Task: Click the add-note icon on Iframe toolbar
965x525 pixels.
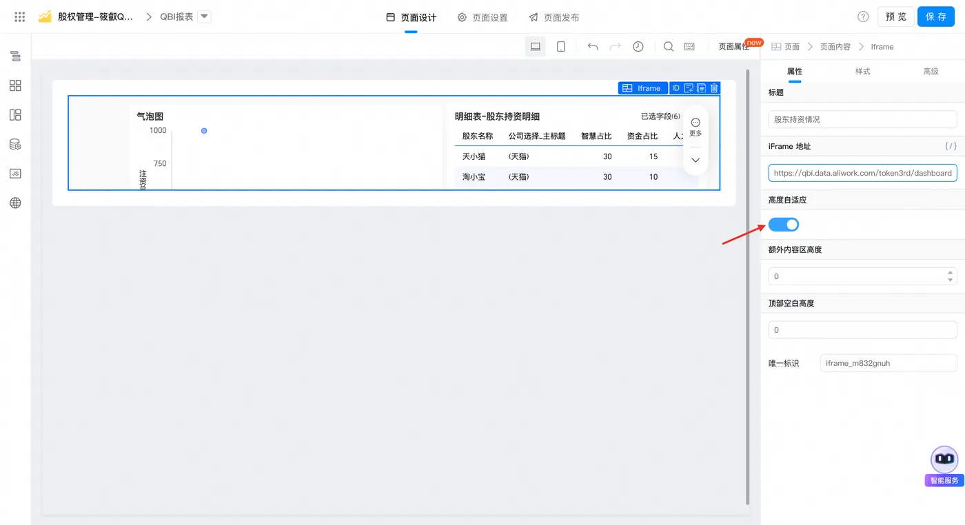Action: coord(689,88)
